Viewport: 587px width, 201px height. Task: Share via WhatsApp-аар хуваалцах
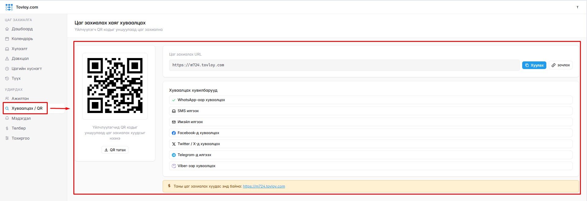[x=371, y=100]
